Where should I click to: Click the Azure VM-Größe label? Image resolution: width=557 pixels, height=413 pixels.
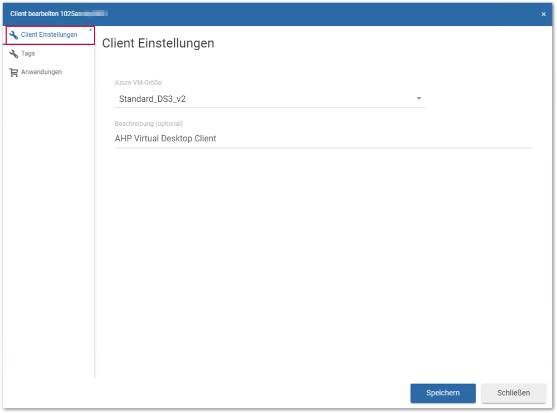pos(138,83)
